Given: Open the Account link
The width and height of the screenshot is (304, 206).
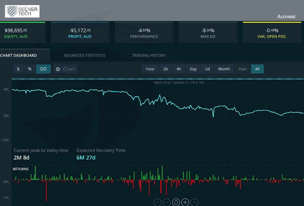Looking at the screenshot, I should coord(286,16).
